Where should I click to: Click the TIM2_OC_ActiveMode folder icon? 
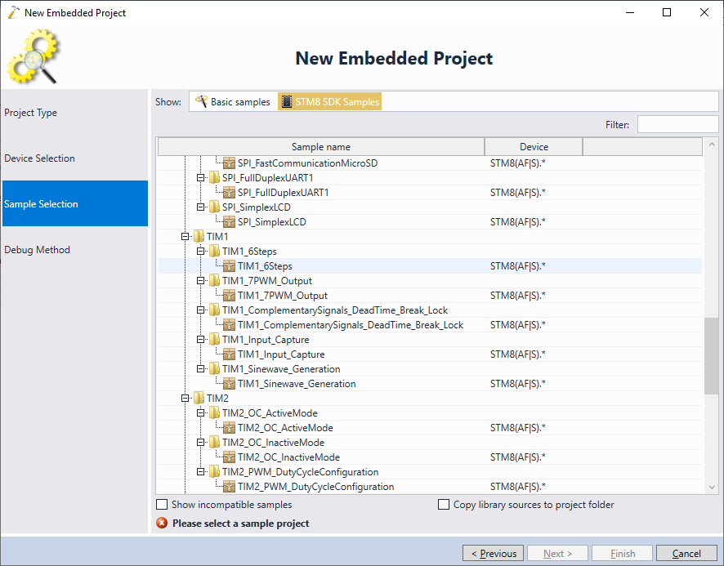coord(214,413)
